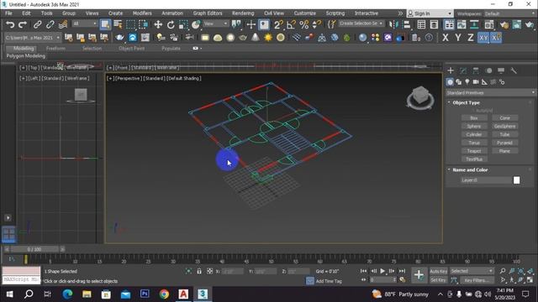Viewport: 538px width, 302px height.
Task: Open the Sign In dropdown
Action: click(430, 13)
